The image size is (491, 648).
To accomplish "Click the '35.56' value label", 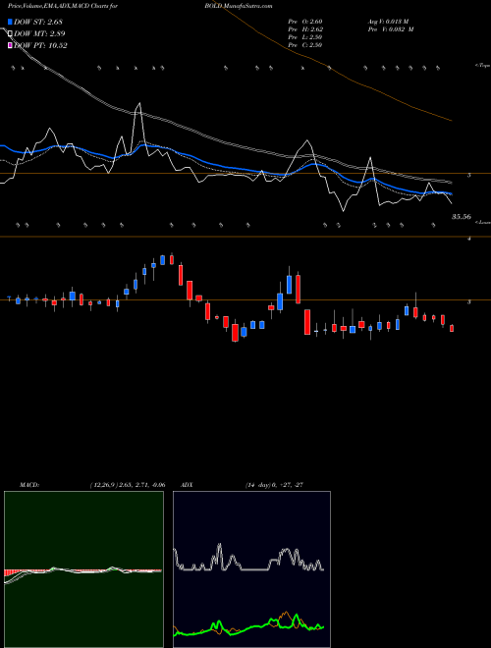I will pyautogui.click(x=462, y=216).
